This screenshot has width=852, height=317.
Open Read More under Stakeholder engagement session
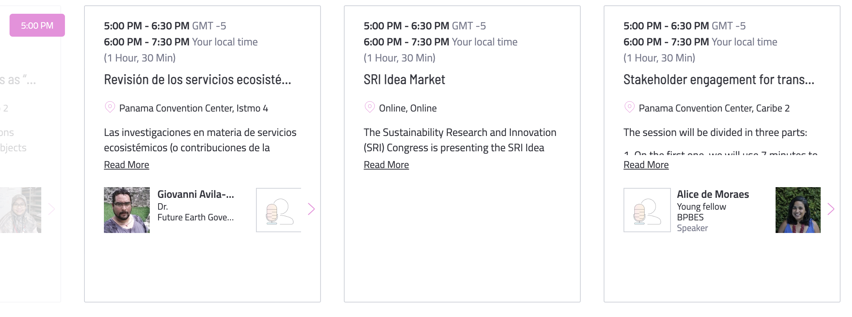pos(646,165)
